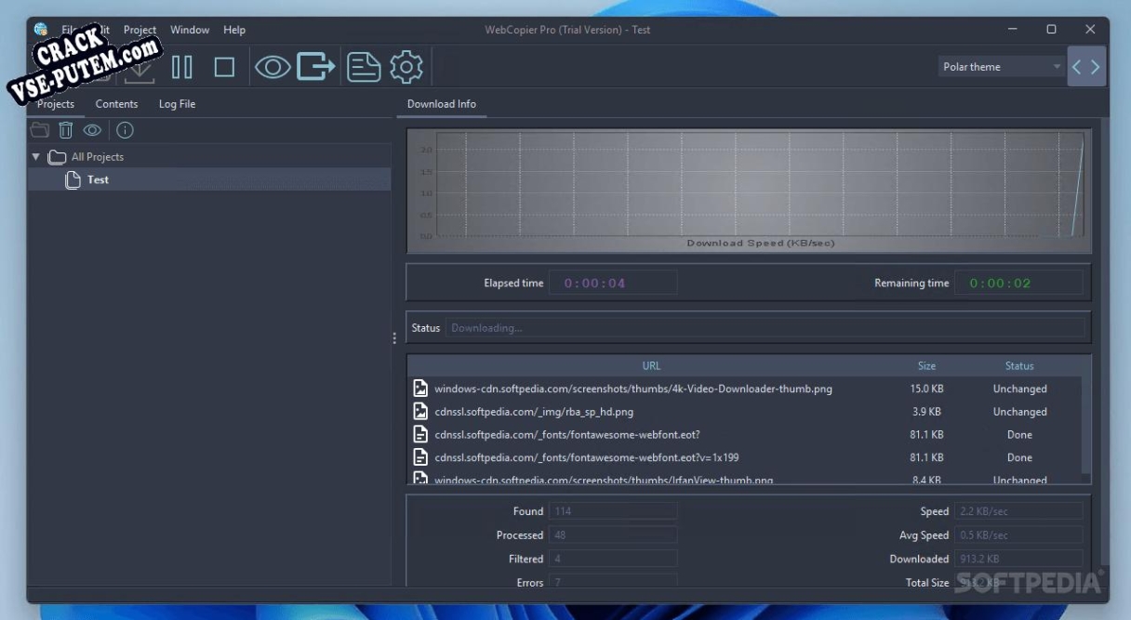Image resolution: width=1131 pixels, height=620 pixels.
Task: Click the trash delete project icon
Action: (x=65, y=130)
